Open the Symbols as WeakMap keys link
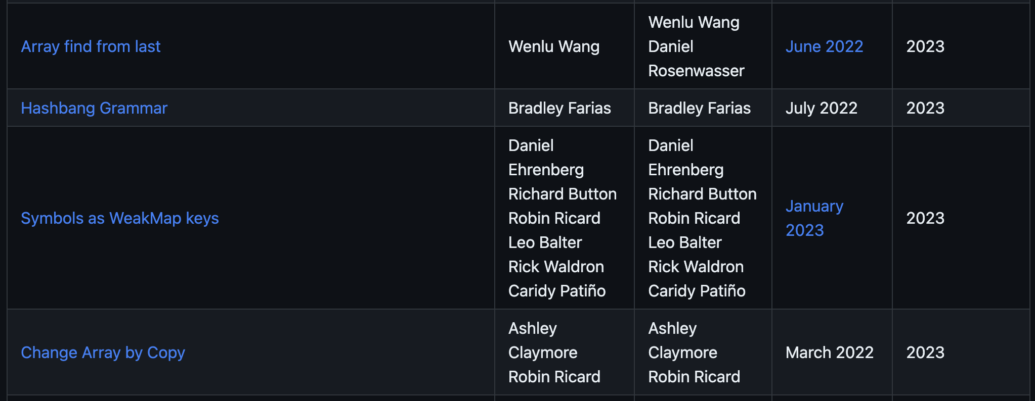Screen dimensions: 1035x401 120,218
